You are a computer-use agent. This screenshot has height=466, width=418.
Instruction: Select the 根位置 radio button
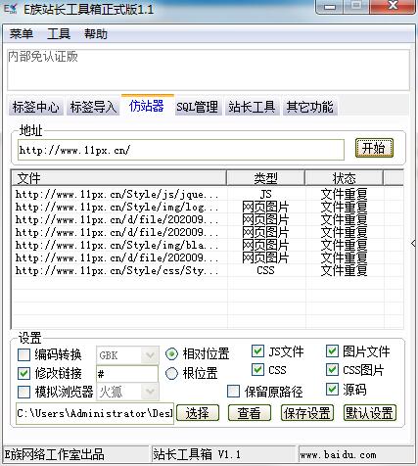pos(171,374)
